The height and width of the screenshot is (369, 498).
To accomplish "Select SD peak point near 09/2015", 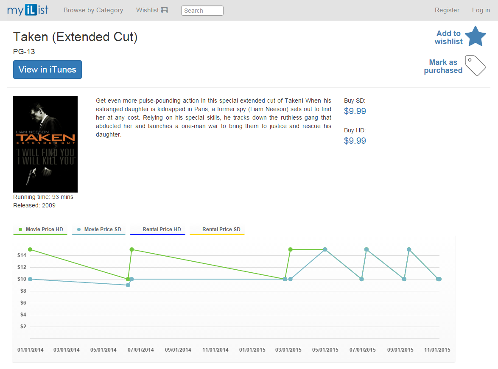I will click(x=409, y=249).
